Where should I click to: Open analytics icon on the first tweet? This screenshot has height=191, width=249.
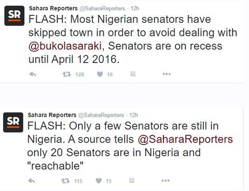(x=133, y=74)
